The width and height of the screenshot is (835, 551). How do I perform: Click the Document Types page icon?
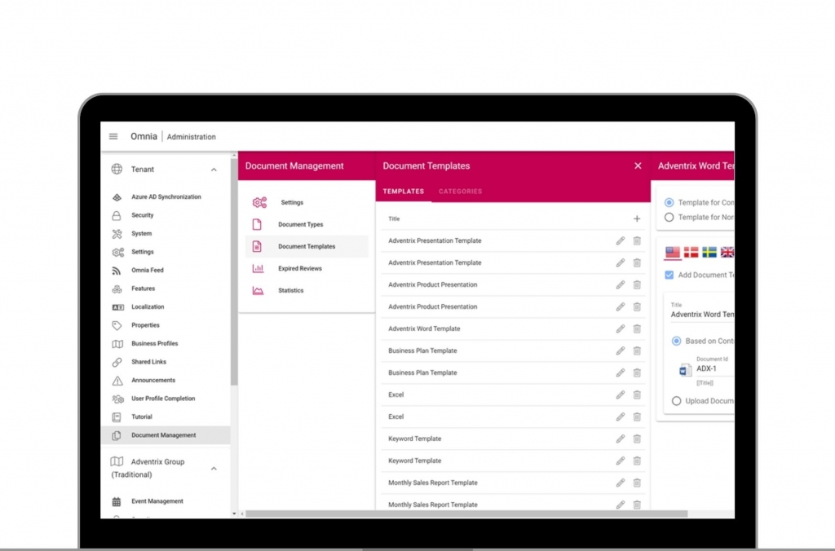click(257, 225)
